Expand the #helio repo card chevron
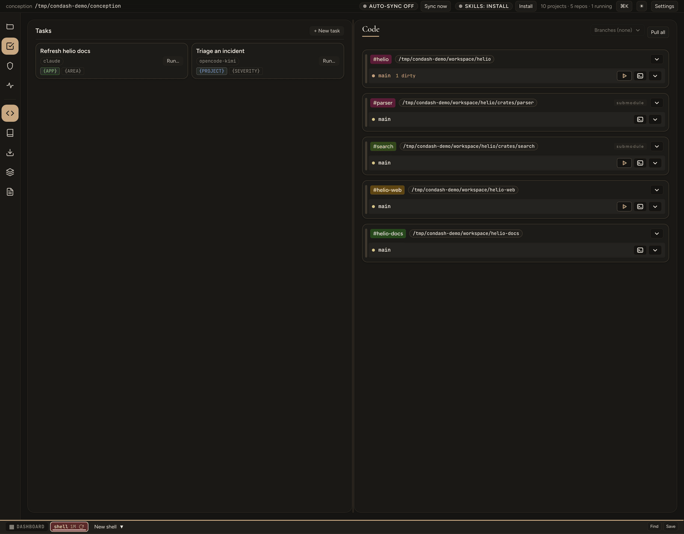684x534 pixels. (657, 59)
